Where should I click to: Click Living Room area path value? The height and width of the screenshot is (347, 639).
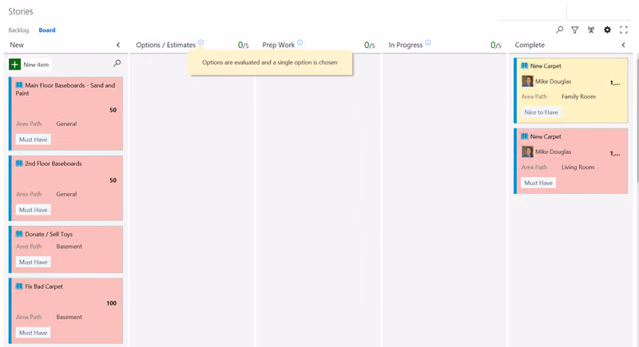point(577,168)
